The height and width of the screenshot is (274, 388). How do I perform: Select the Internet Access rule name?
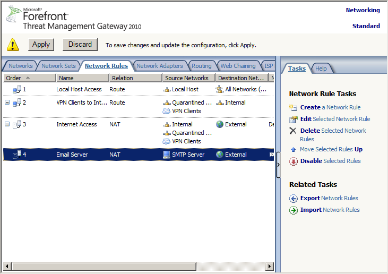(x=76, y=124)
